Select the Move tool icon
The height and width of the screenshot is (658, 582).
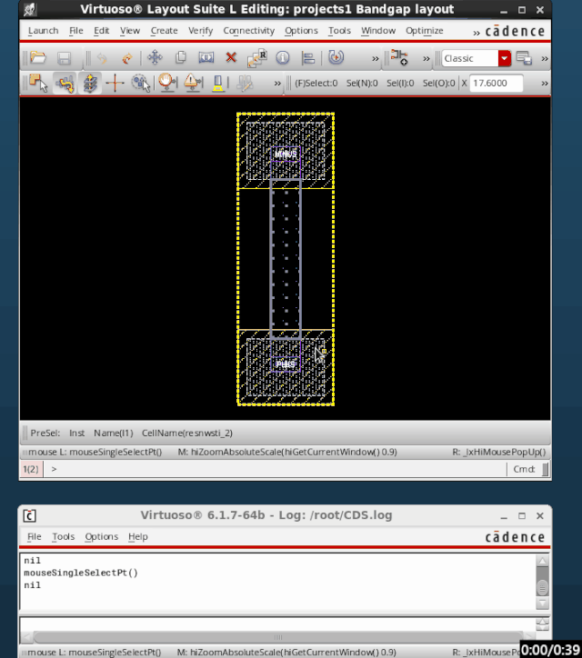point(155,58)
